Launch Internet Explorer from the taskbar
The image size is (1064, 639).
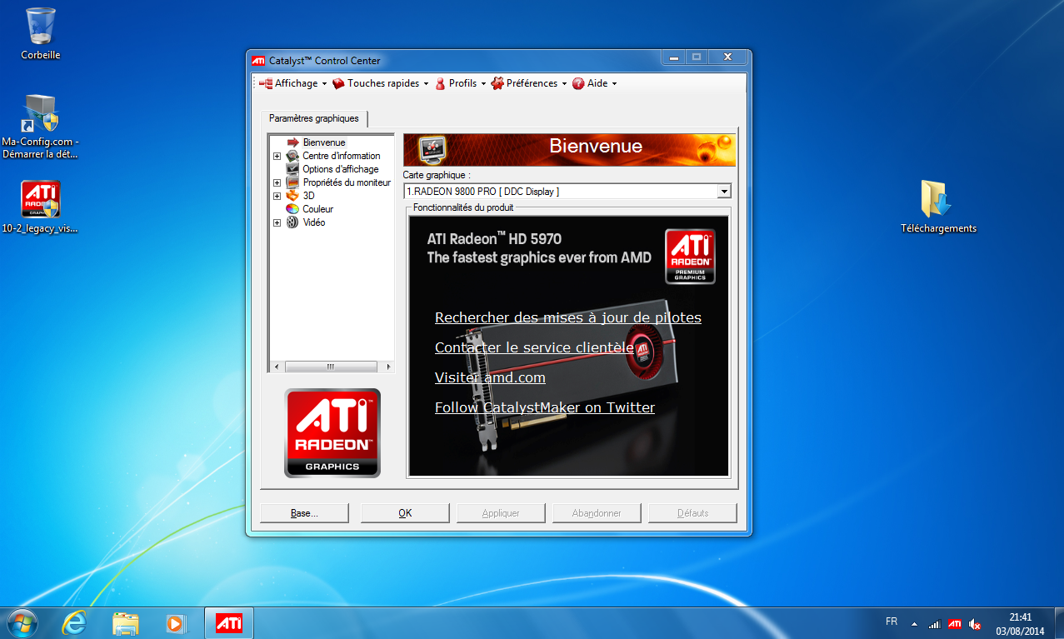74,623
